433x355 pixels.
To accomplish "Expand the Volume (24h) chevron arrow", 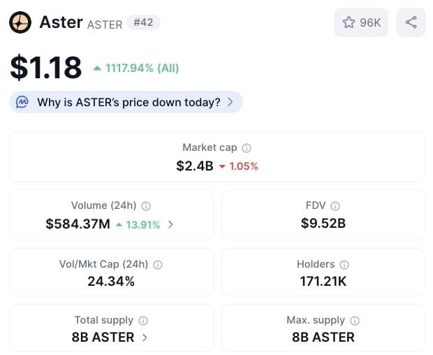I will point(171,224).
